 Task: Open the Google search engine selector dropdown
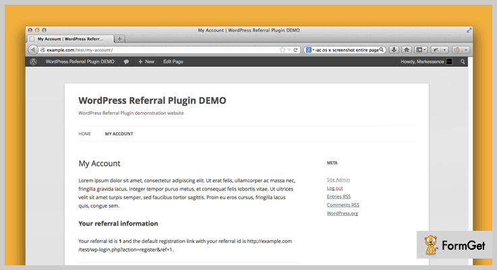310,50
